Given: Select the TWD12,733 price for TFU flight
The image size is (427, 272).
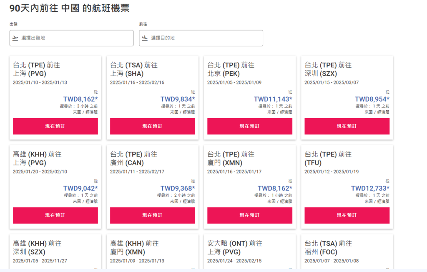Looking at the screenshot, I should click(370, 188).
